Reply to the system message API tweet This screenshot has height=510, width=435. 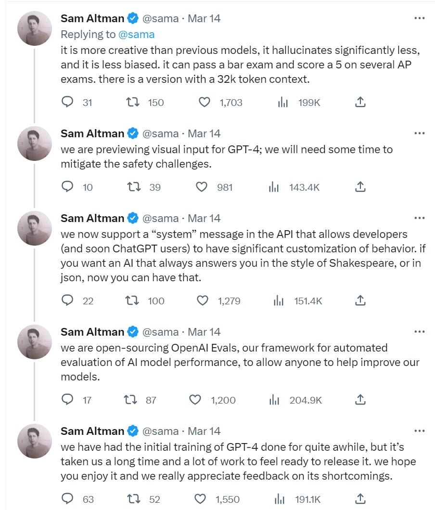pos(67,301)
